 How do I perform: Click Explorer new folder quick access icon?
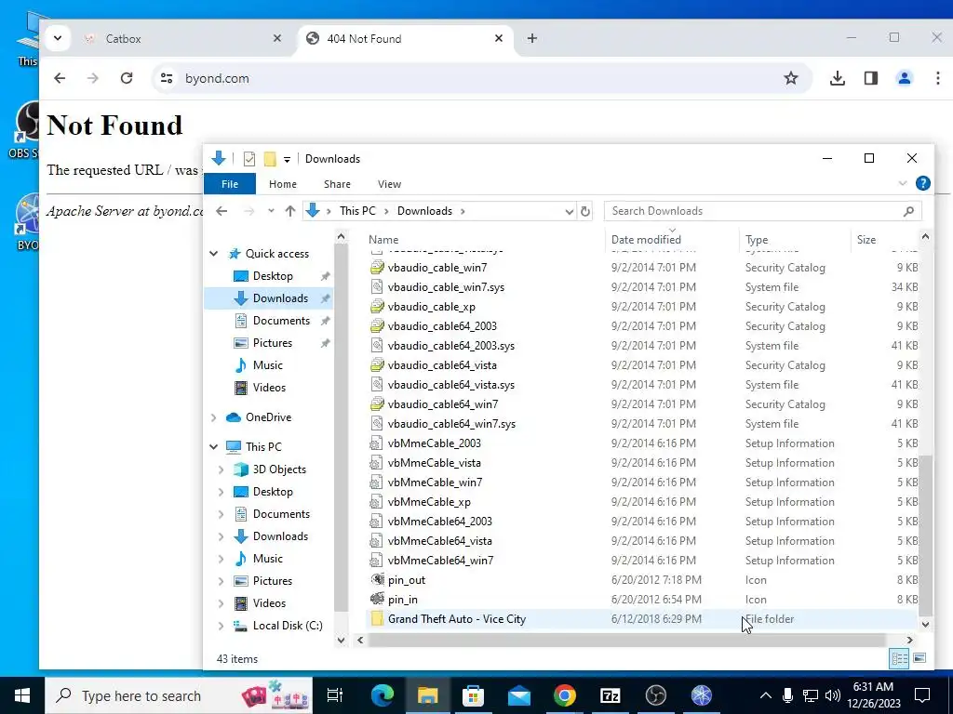tap(270, 159)
